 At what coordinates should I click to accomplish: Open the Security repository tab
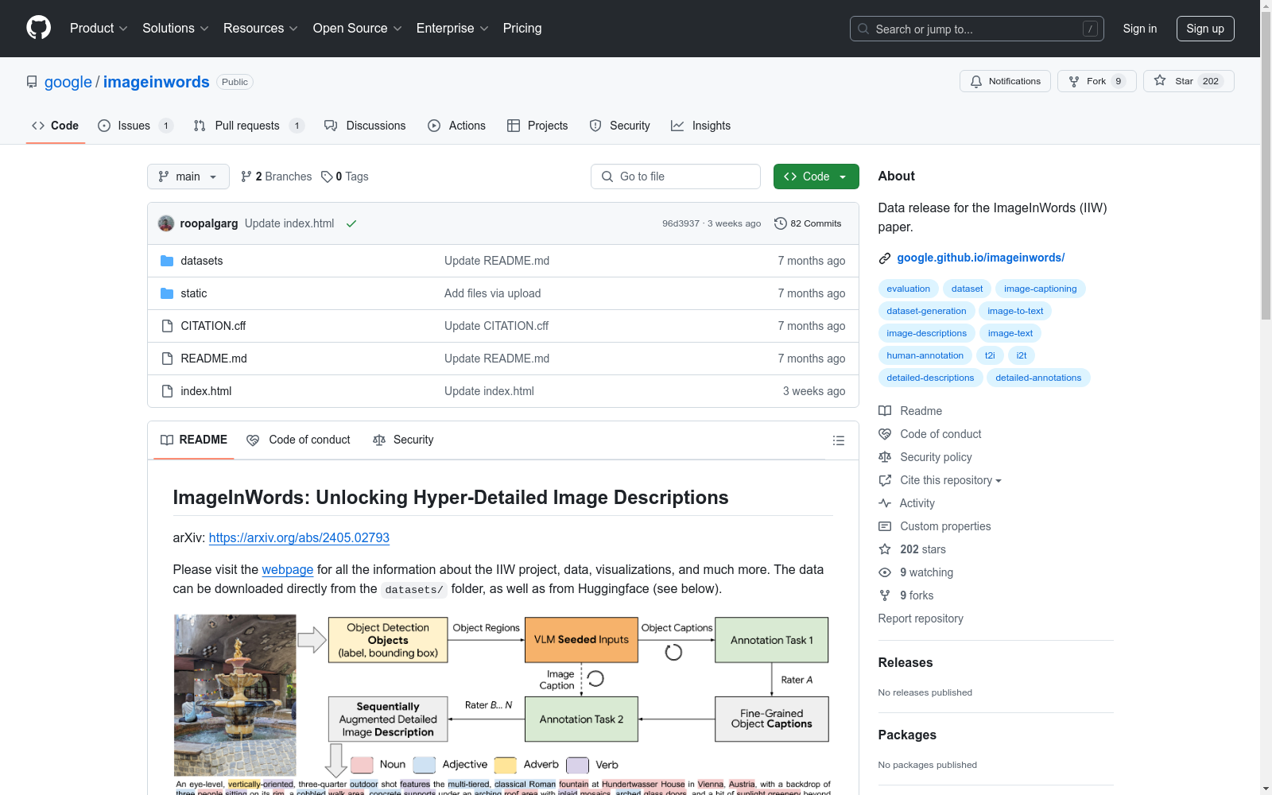[619, 126]
